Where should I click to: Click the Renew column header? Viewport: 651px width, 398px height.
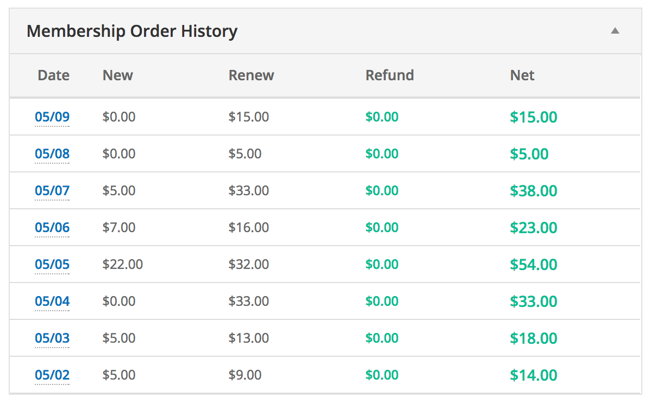(251, 75)
